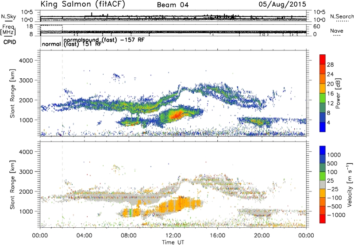This screenshot has width=354, height=245.
Task: Pick the 16–20 dB yellow Power swatch
Action: pos(323,88)
